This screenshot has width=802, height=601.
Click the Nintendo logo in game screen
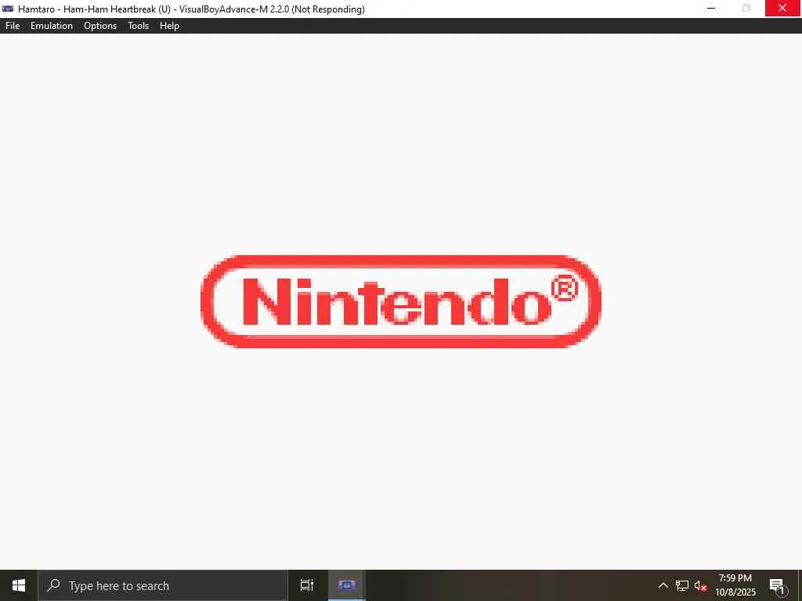tap(400, 301)
